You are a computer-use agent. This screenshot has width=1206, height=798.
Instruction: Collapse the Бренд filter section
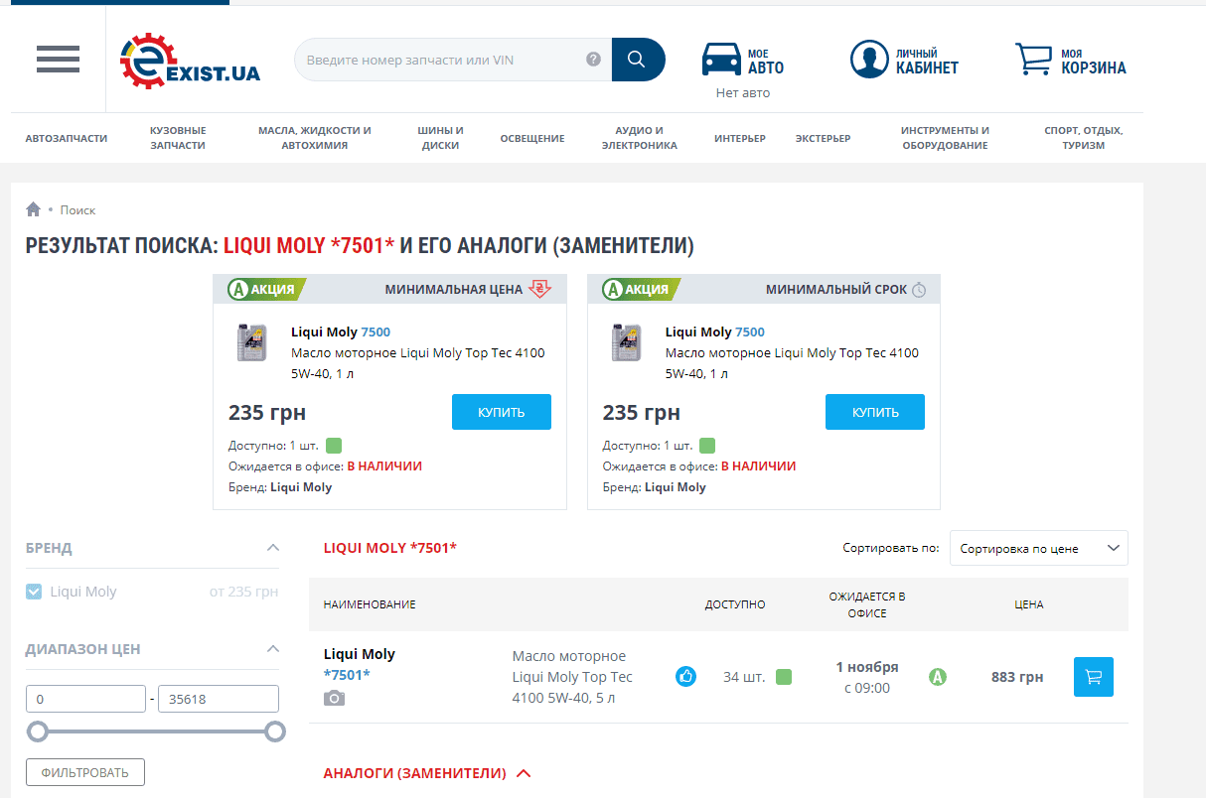pyautogui.click(x=273, y=548)
